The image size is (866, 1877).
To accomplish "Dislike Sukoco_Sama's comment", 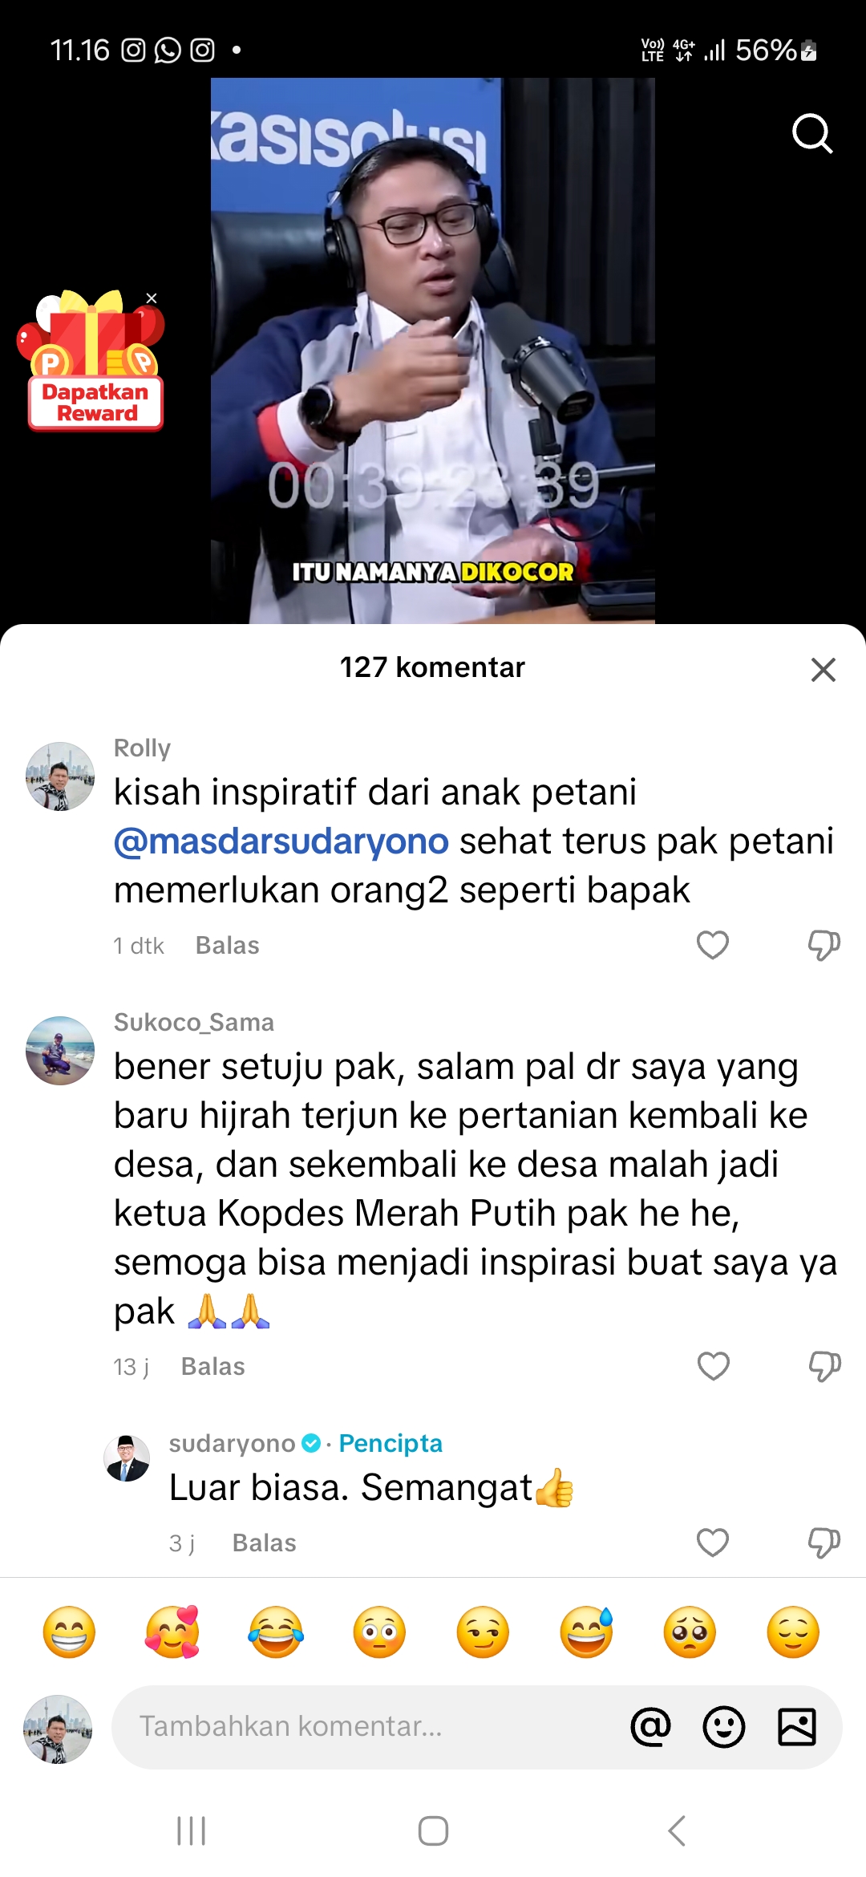I will click(x=824, y=1365).
